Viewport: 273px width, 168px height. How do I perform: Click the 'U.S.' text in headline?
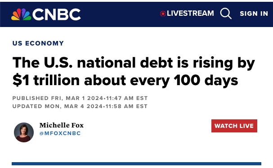[58, 63]
